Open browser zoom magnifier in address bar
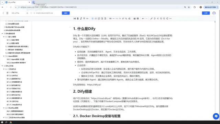The width and height of the screenshot is (220, 124). tap(185, 7)
